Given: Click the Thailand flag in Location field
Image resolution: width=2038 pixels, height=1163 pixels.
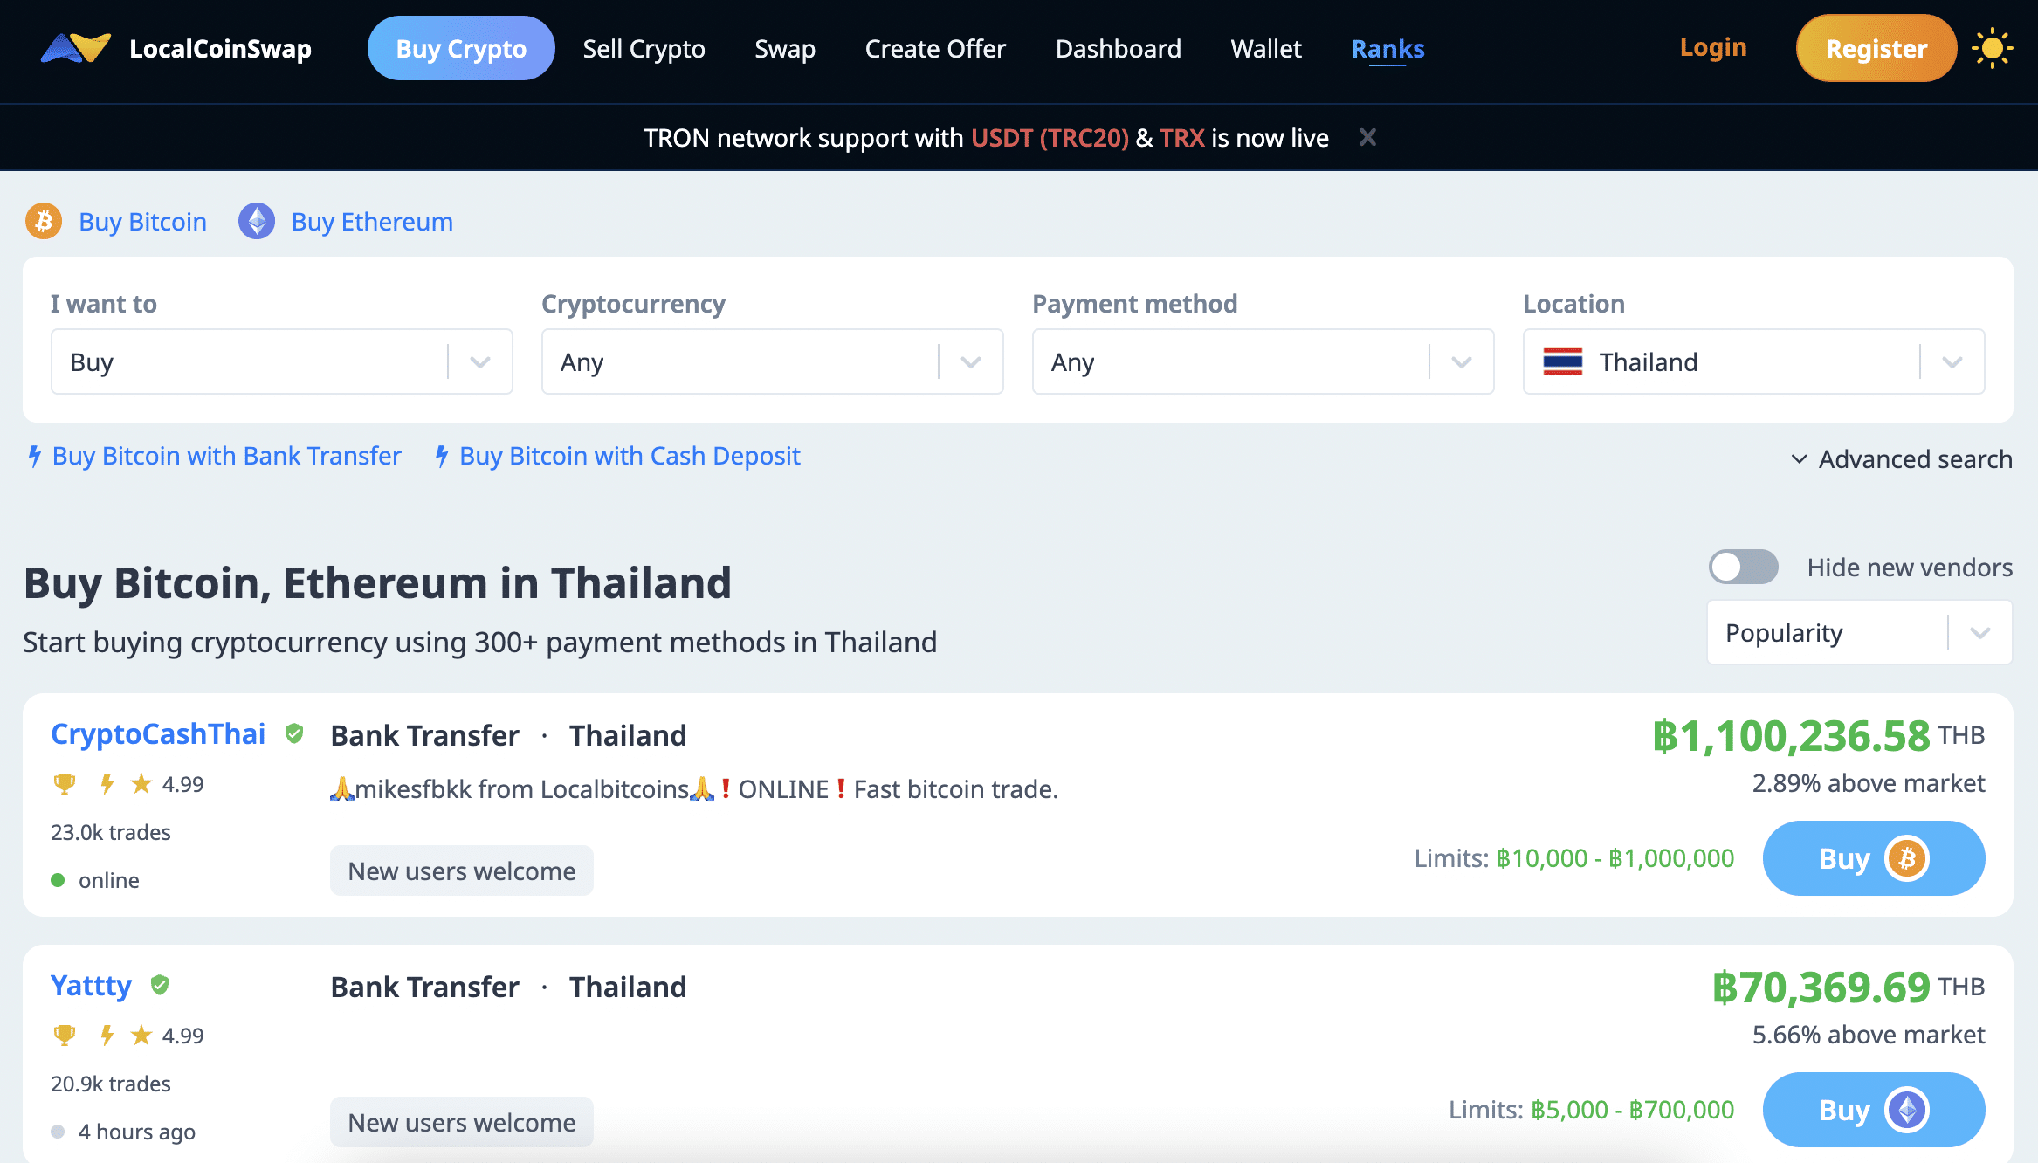Looking at the screenshot, I should (1562, 361).
